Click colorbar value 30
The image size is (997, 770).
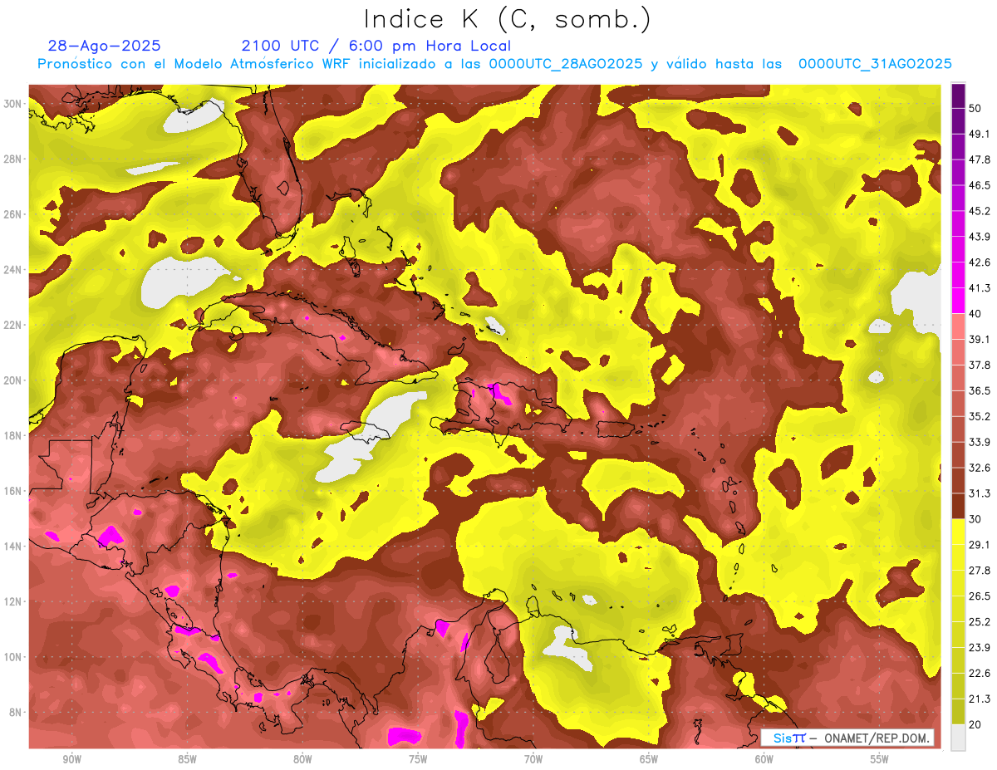(x=975, y=519)
